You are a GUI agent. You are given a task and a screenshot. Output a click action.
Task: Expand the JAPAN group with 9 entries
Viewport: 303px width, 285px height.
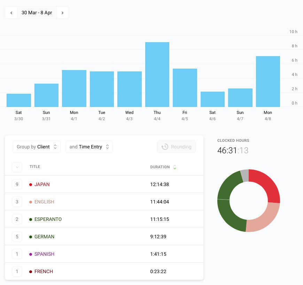(x=17, y=184)
